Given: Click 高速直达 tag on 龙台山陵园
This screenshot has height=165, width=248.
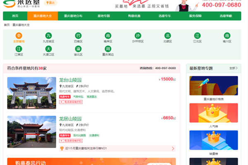Looking at the screenshot, I should 92,97.
